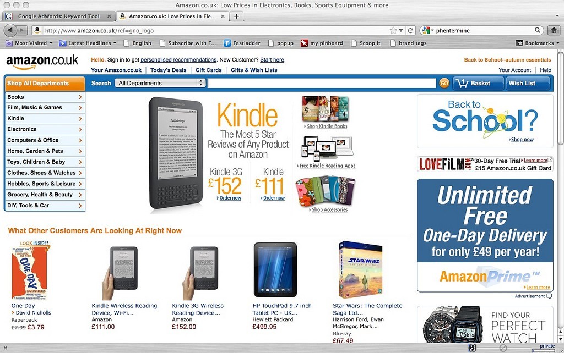564x353 pixels.
Task: Open the Today's Deals menu link
Action: (x=169, y=70)
